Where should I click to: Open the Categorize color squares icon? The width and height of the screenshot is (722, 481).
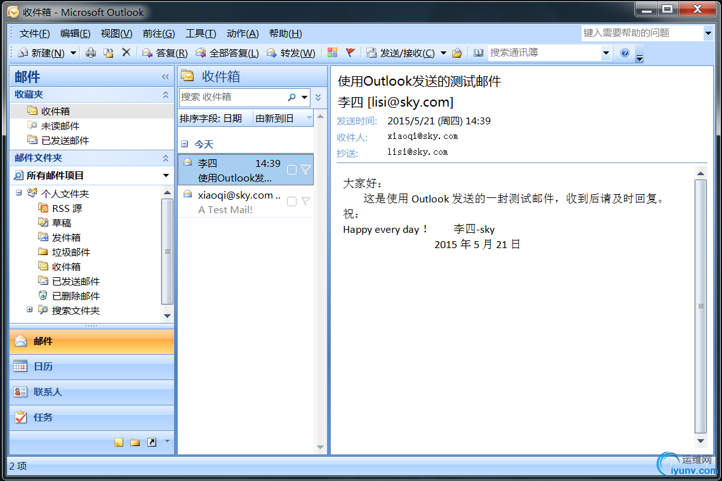[333, 53]
